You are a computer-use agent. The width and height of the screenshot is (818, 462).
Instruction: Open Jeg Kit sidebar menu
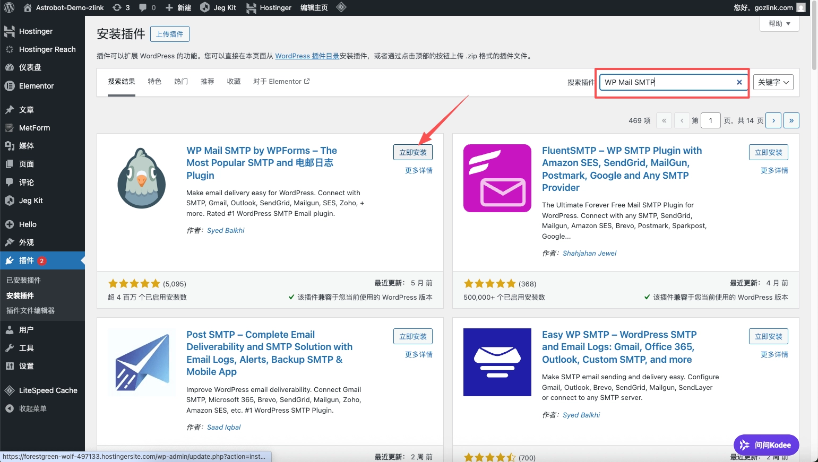click(x=42, y=201)
